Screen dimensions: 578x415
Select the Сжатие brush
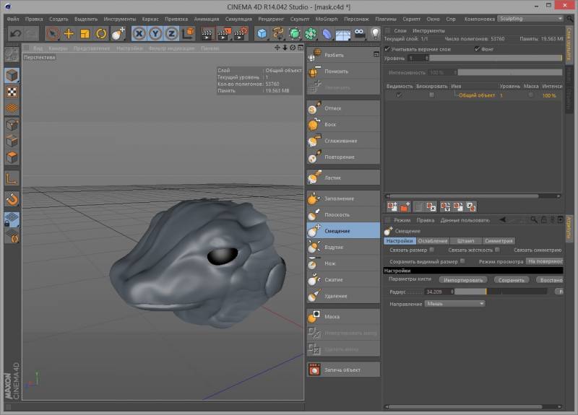click(343, 279)
